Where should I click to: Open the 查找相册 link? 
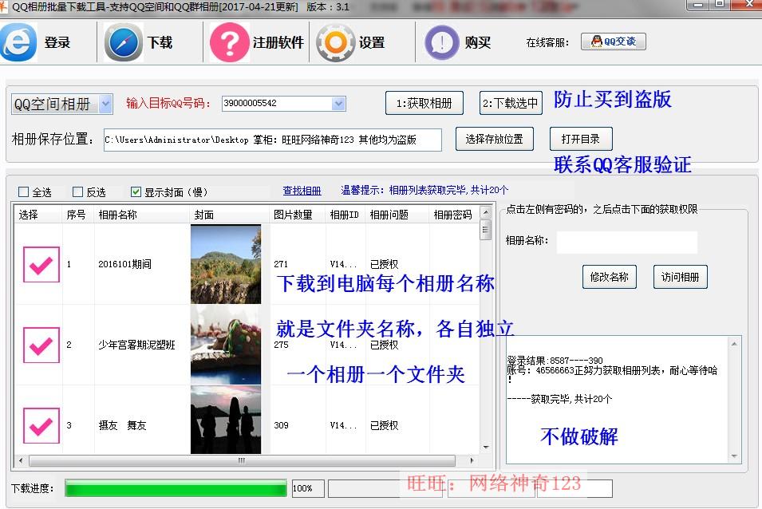coord(302,191)
